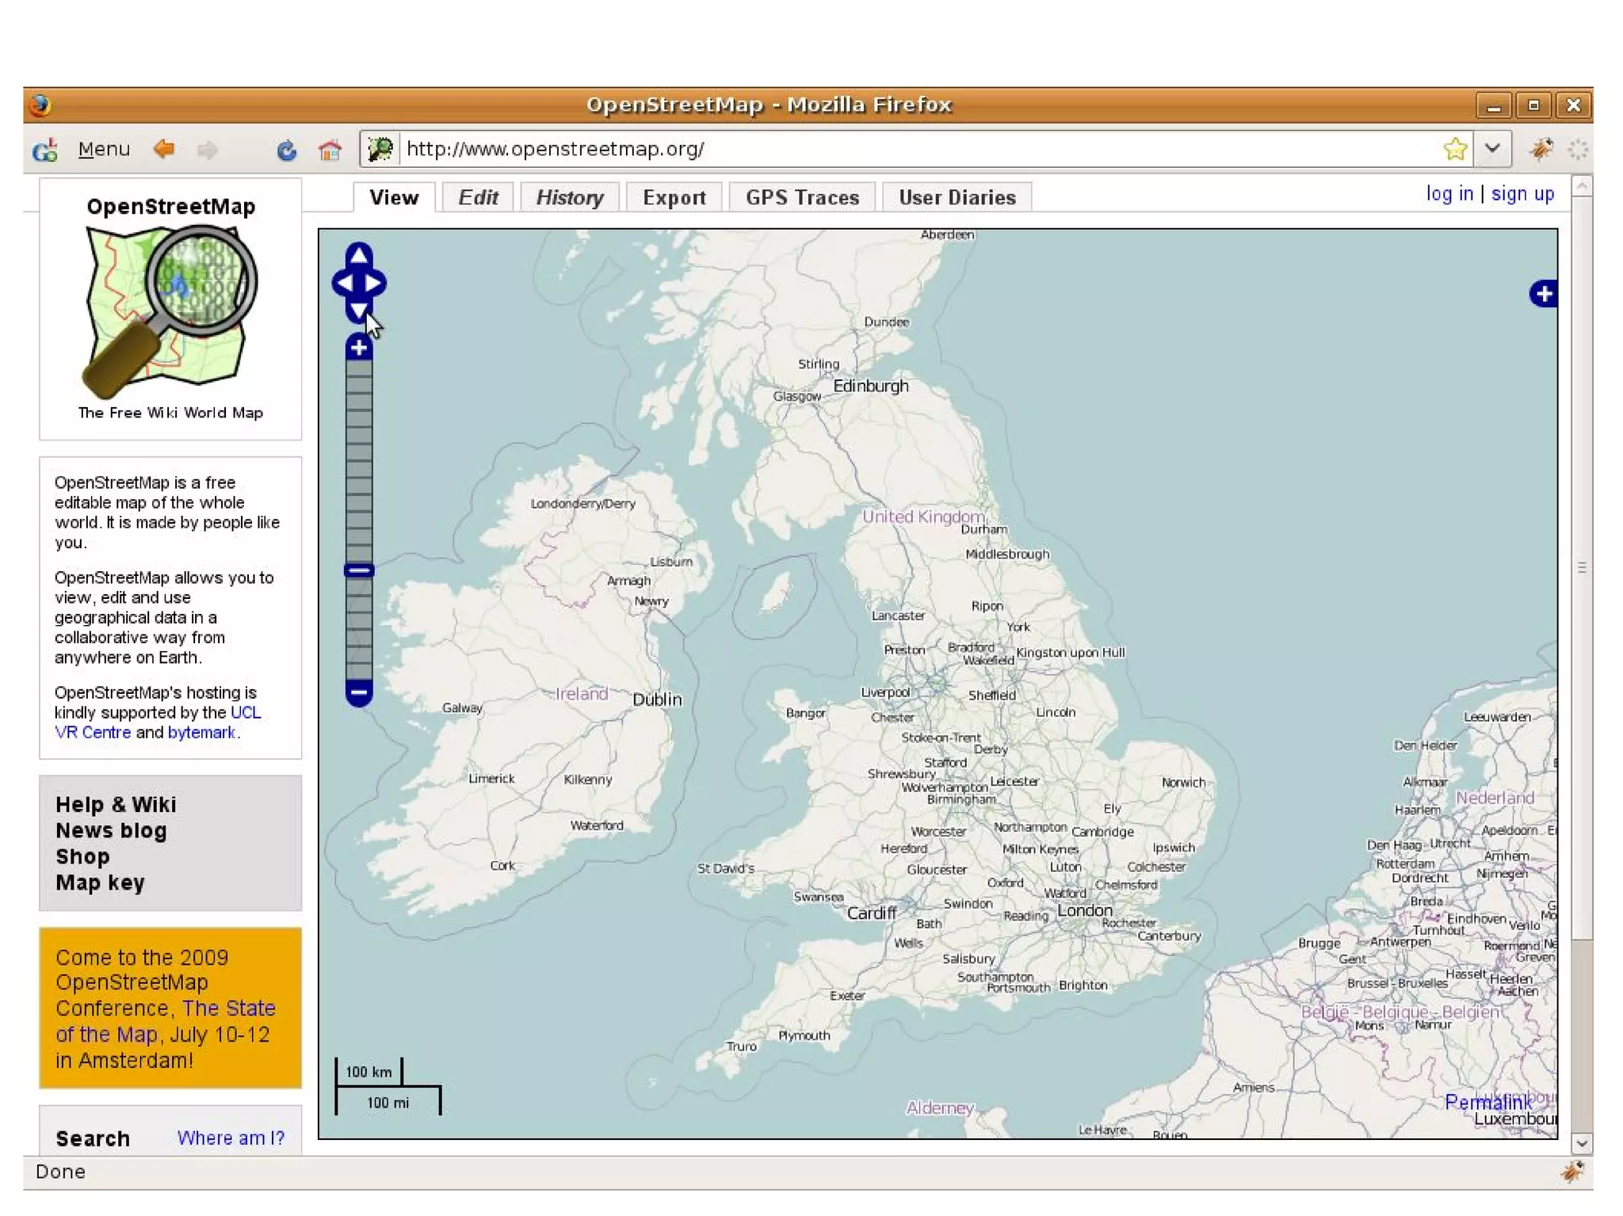Click the Permalink link on the map

click(1487, 1103)
